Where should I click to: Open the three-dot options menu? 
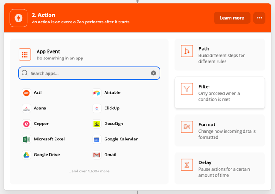pyautogui.click(x=259, y=18)
